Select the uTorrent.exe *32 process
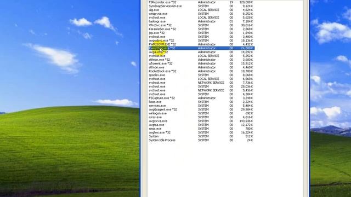 coord(201,63)
